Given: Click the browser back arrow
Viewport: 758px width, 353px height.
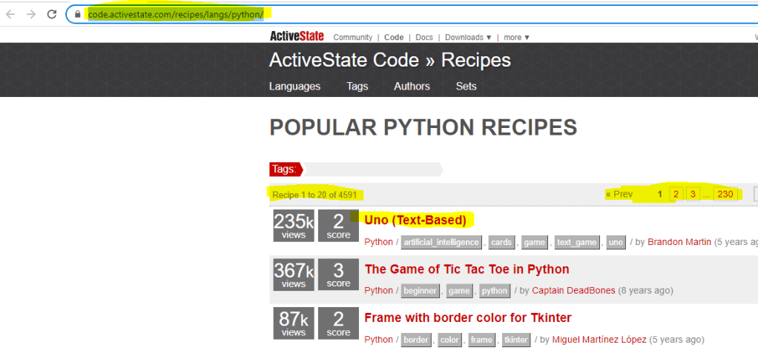Looking at the screenshot, I should [10, 14].
